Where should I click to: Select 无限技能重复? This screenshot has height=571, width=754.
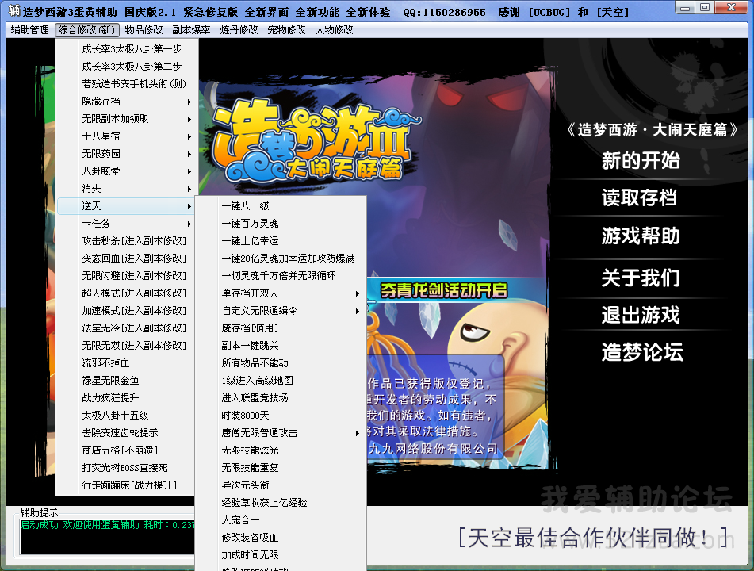281,468
